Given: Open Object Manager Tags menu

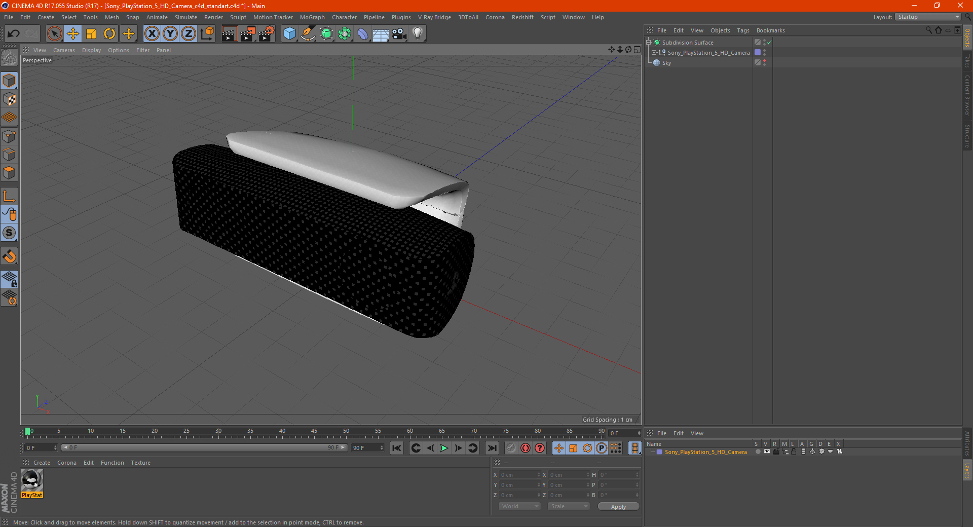Looking at the screenshot, I should [743, 30].
